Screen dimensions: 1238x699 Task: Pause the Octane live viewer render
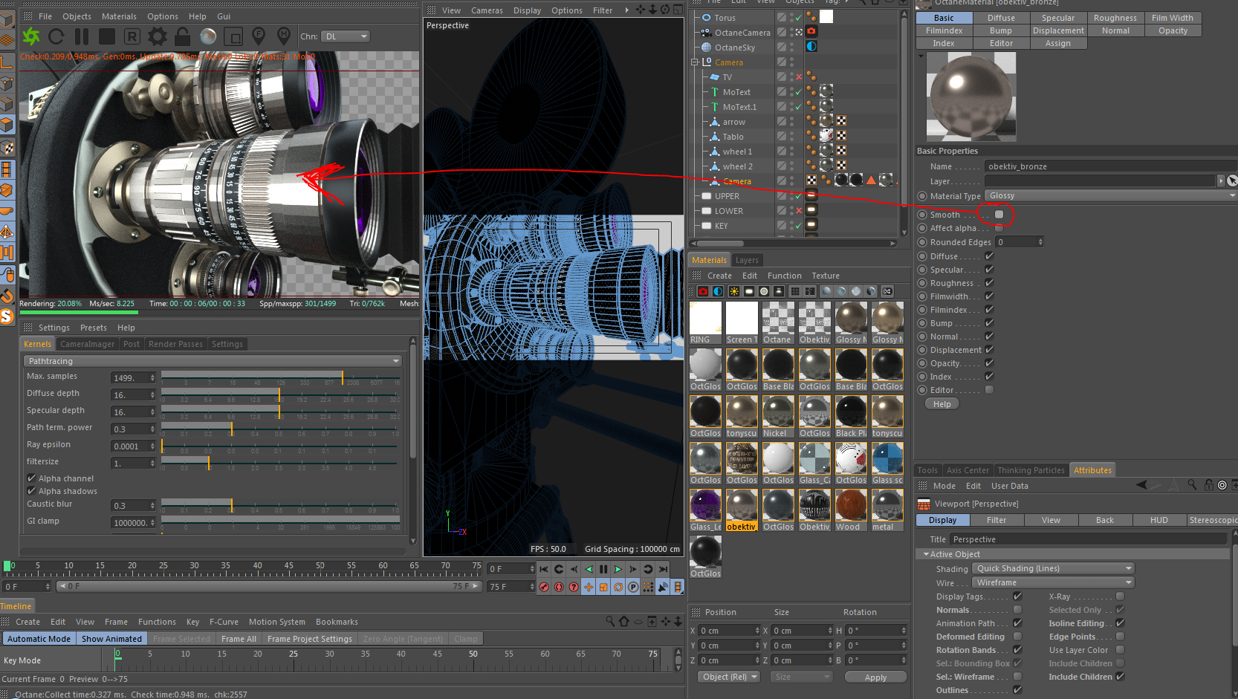pos(82,36)
